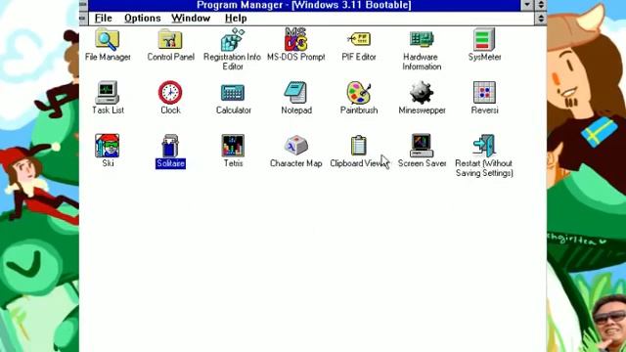The height and width of the screenshot is (352, 626).
Task: Open the Control Panel icon
Action: click(x=170, y=39)
